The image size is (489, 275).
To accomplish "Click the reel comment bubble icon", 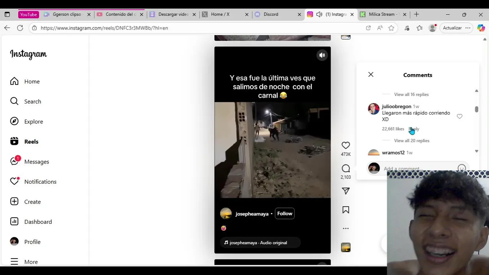I will pyautogui.click(x=346, y=168).
